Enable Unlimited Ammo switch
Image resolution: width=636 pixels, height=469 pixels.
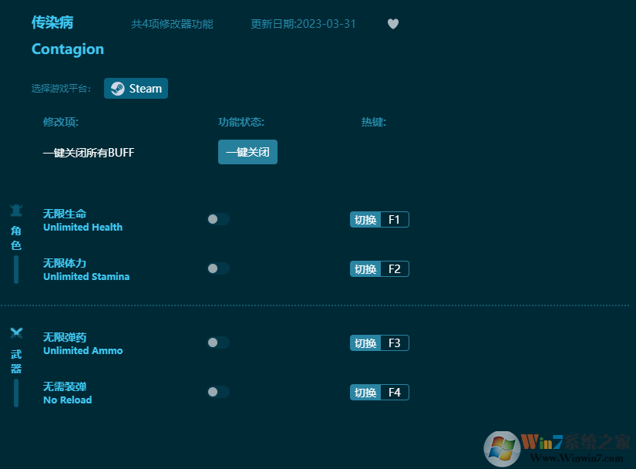click(x=218, y=342)
